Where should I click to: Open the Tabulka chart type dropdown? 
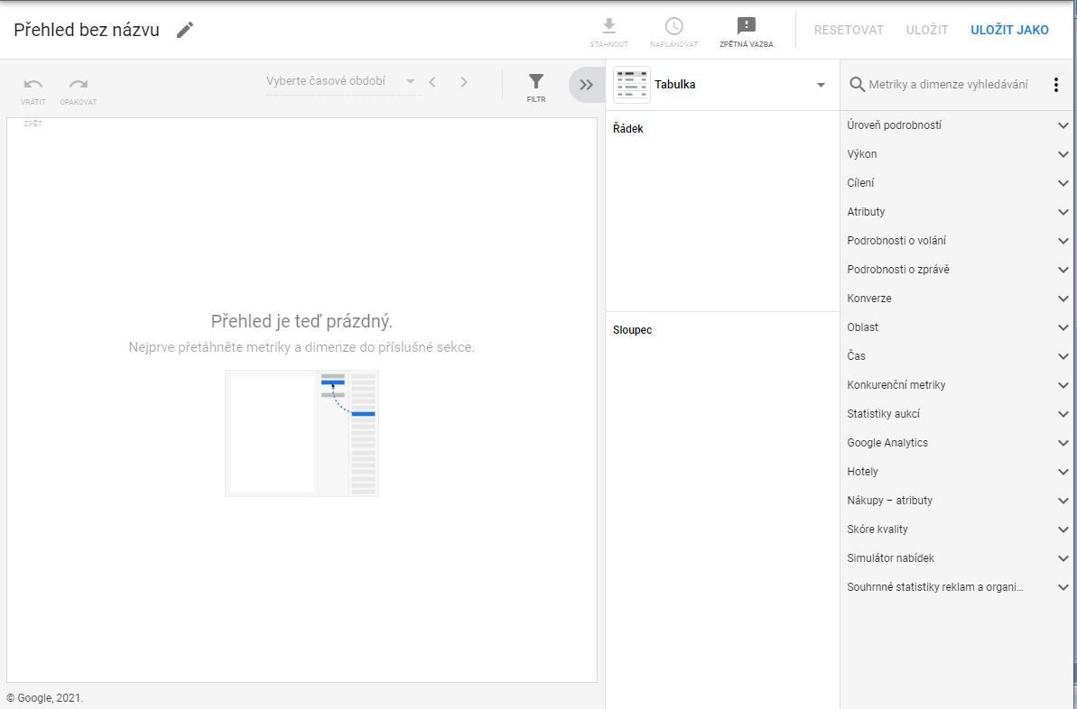(722, 85)
